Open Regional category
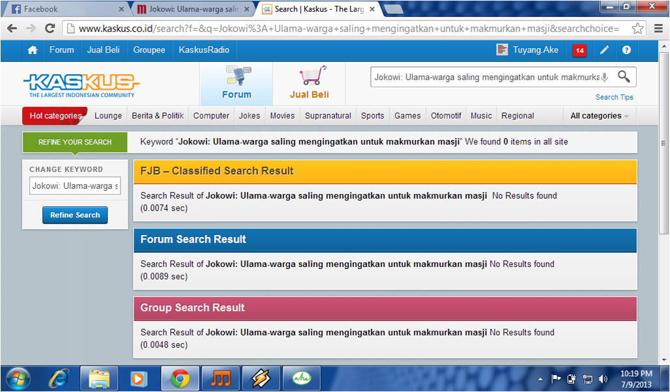Viewport: 670px width, 392px height. pyautogui.click(x=518, y=116)
